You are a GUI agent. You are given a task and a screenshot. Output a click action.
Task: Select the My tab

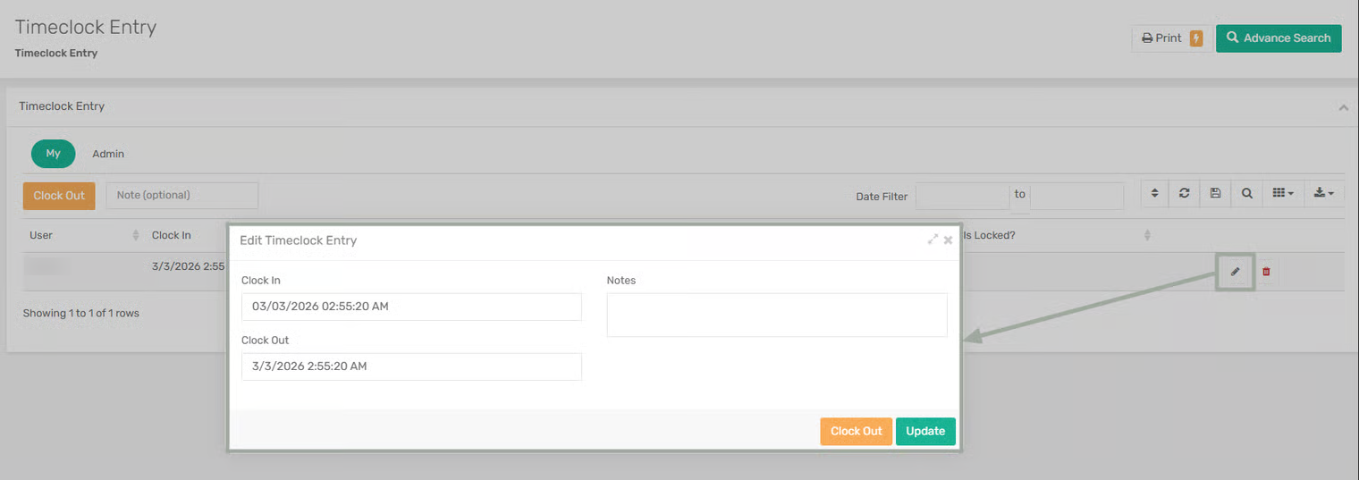click(x=54, y=154)
